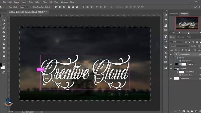Open the Image menu
This screenshot has height=113, width=201.
tap(17, 2)
